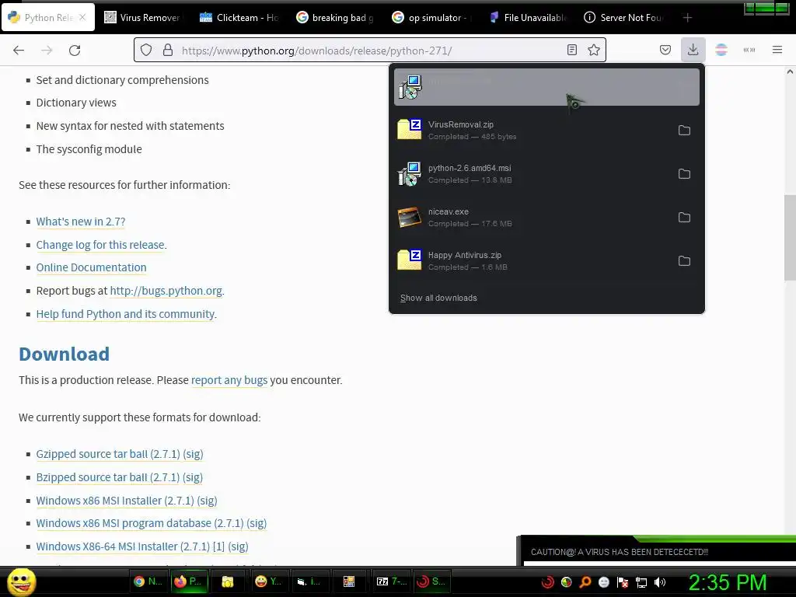796x597 pixels.
Task: Open Change log for this release
Action: 100,245
